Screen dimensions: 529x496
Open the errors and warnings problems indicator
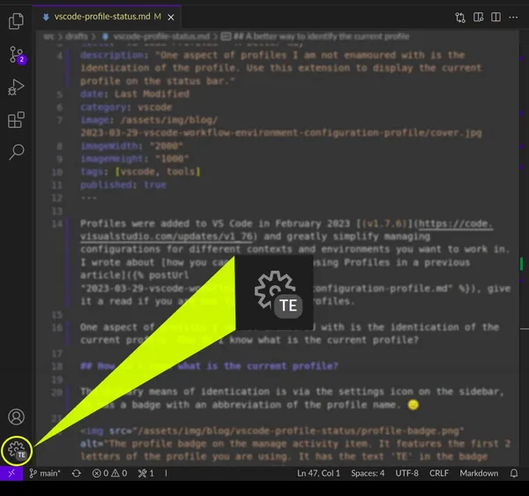[x=110, y=474]
